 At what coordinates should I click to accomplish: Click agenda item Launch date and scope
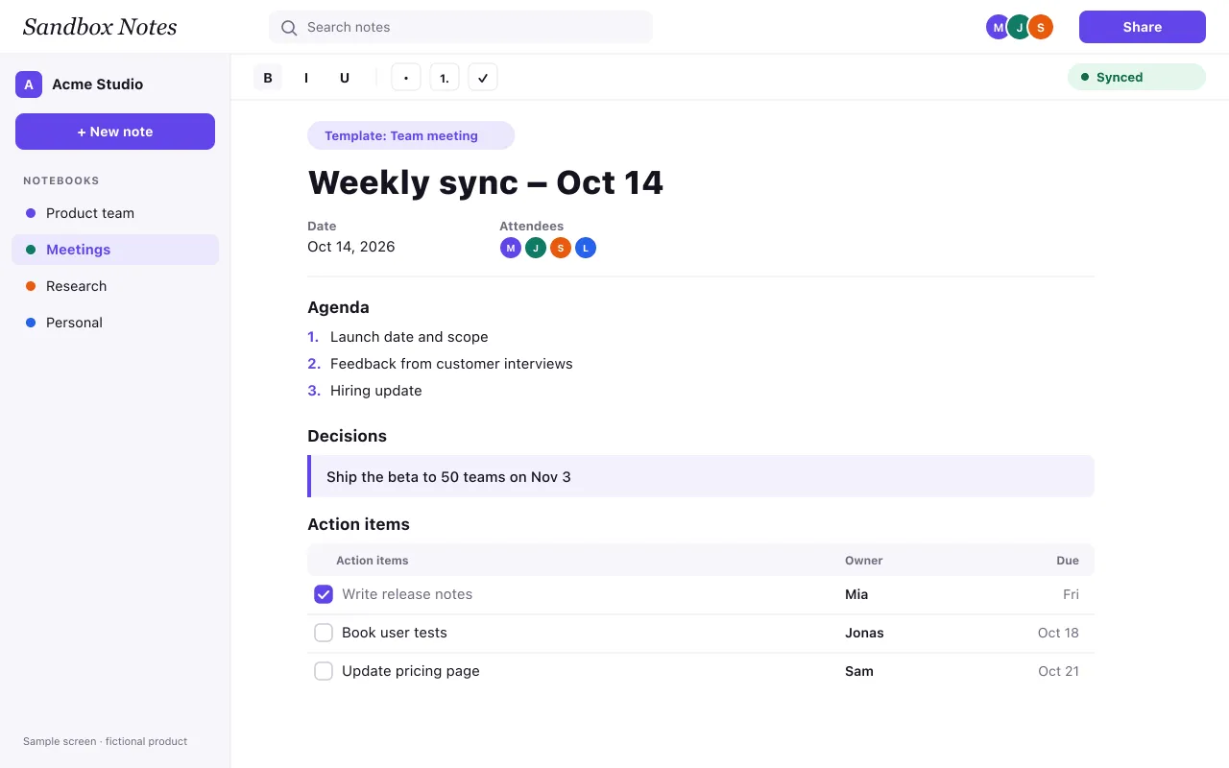click(409, 337)
